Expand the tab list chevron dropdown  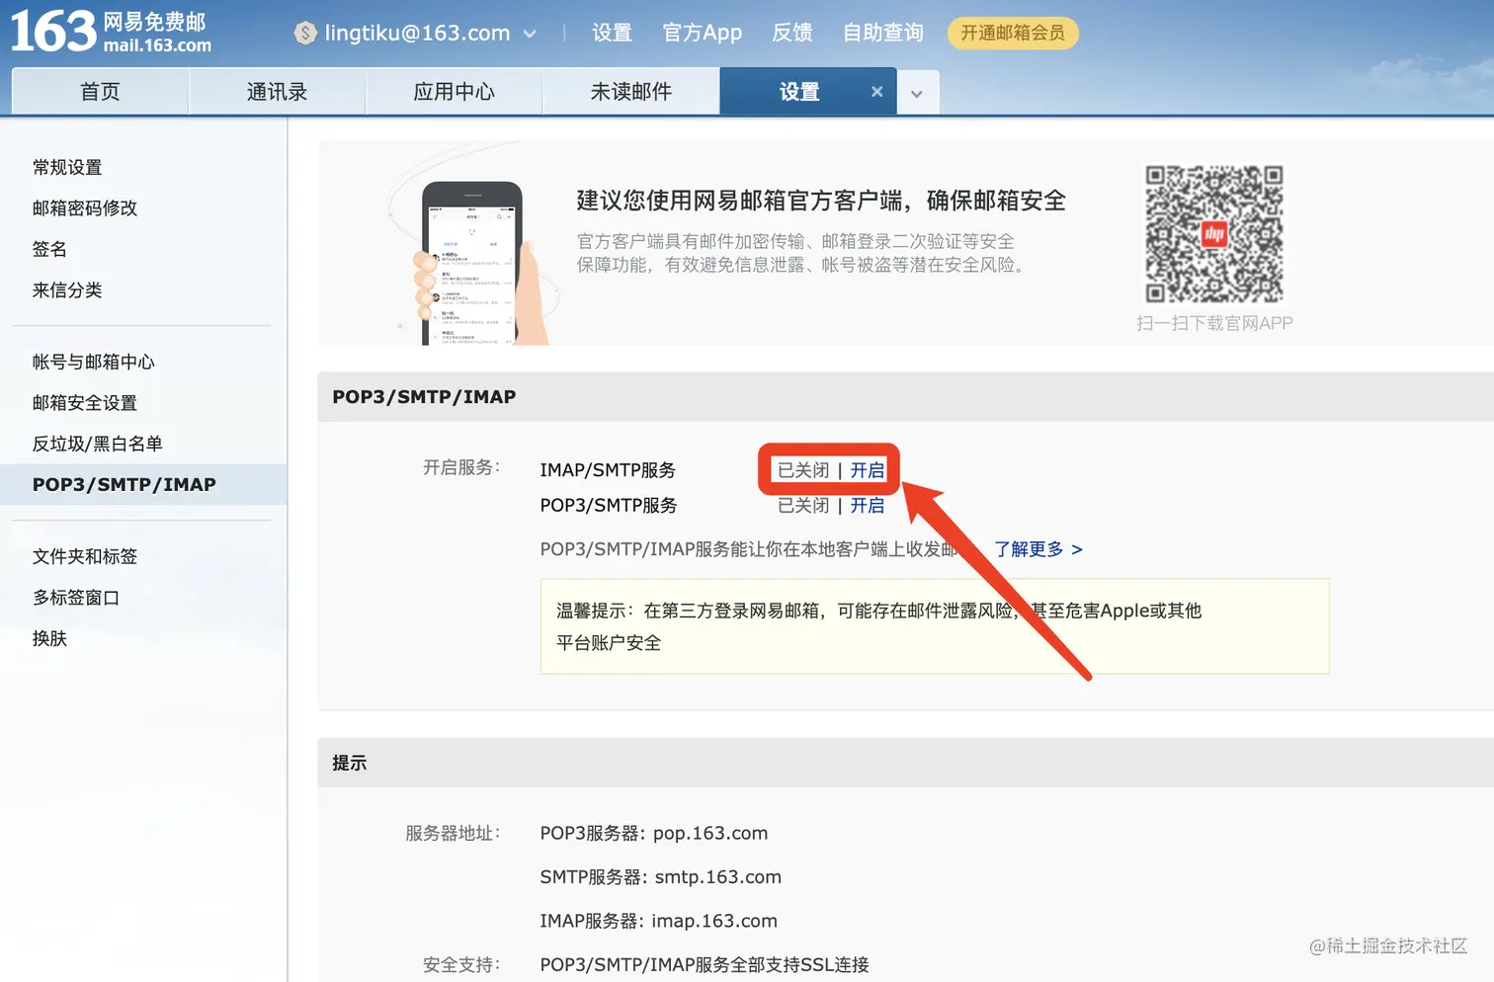pos(917,94)
